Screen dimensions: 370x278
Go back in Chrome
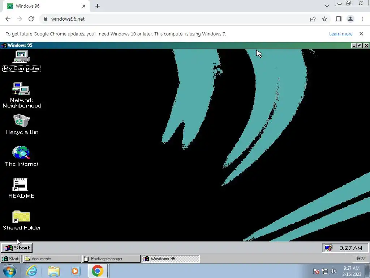pos(8,19)
